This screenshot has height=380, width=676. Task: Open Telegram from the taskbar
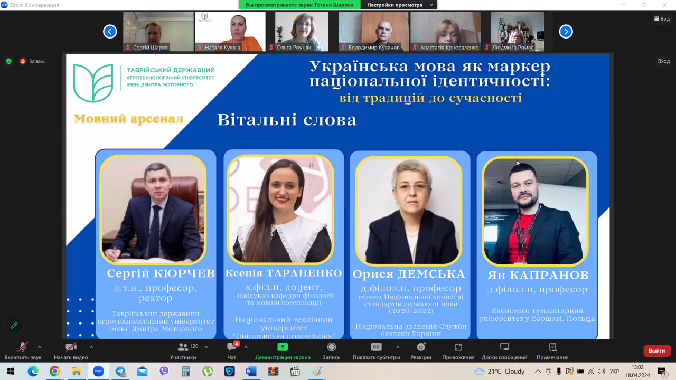120,372
